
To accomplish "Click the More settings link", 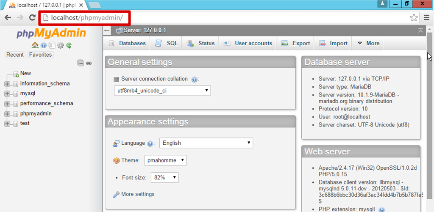I will point(137,194).
